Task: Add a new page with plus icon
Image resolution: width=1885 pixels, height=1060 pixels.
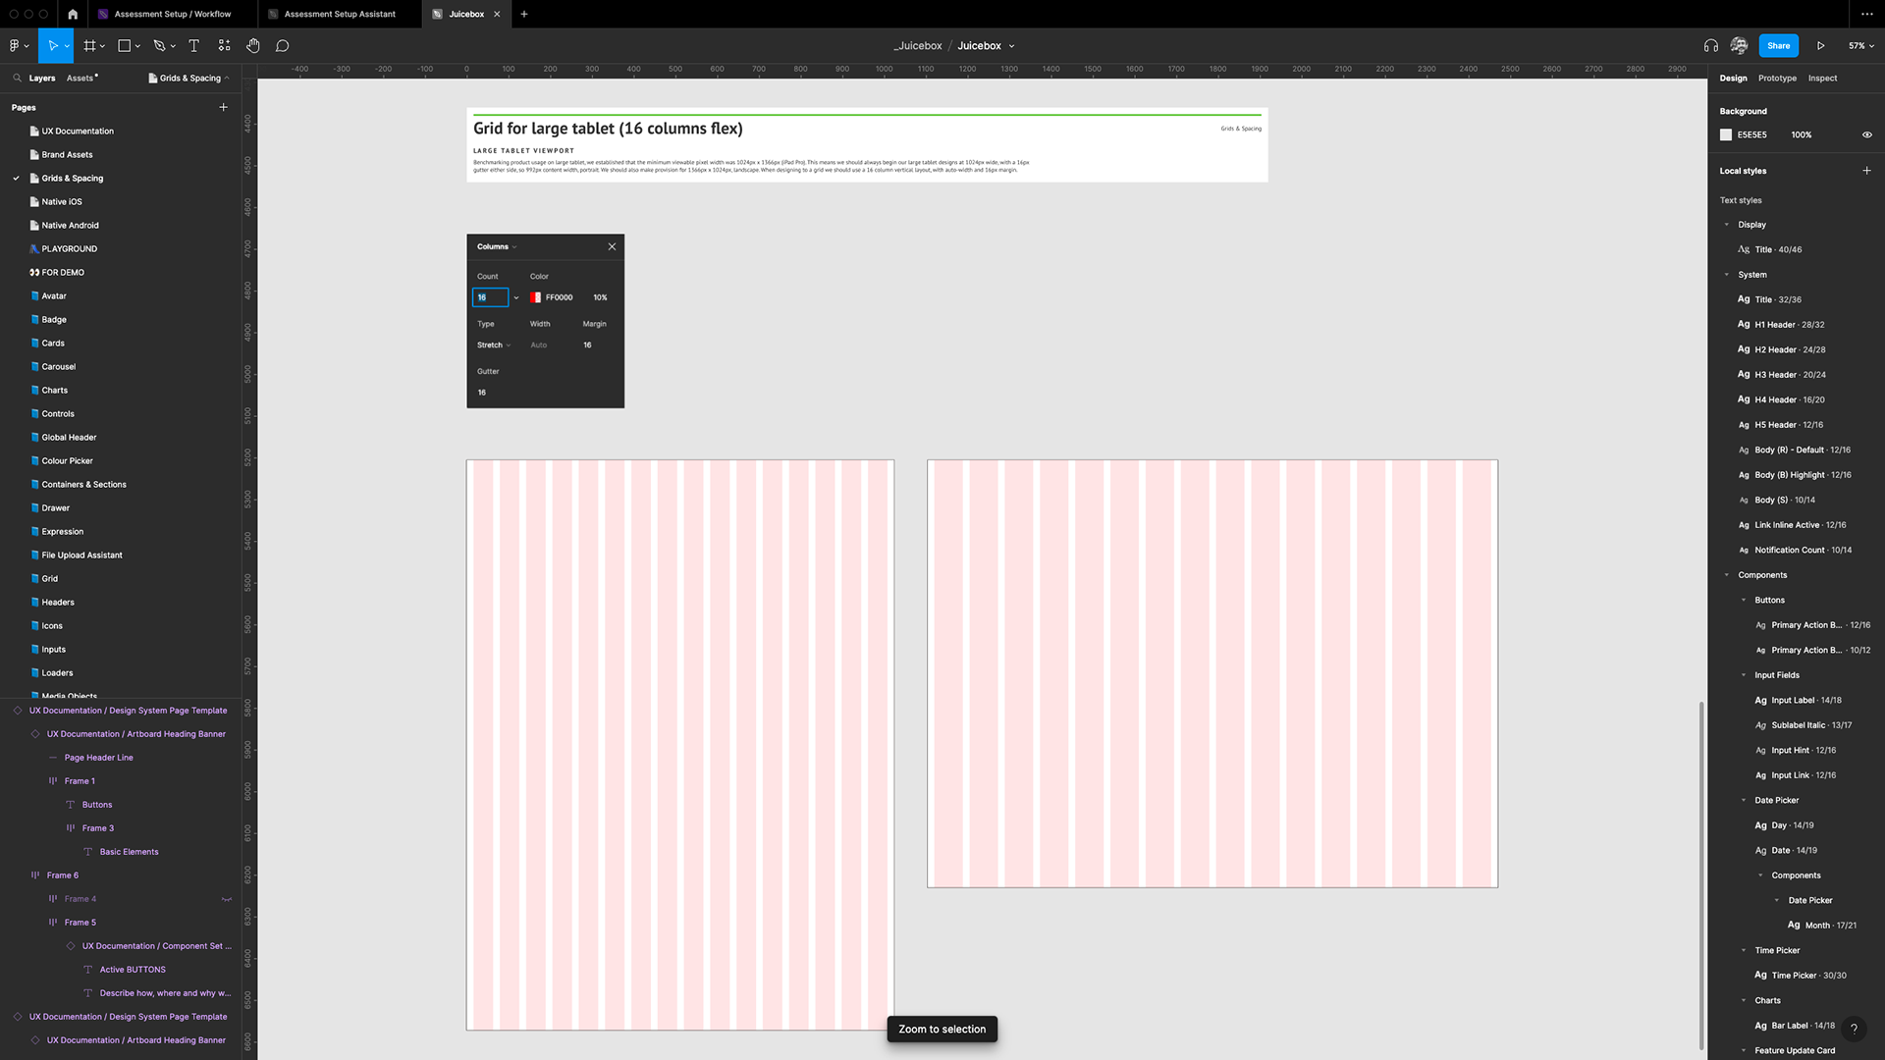Action: [x=223, y=107]
